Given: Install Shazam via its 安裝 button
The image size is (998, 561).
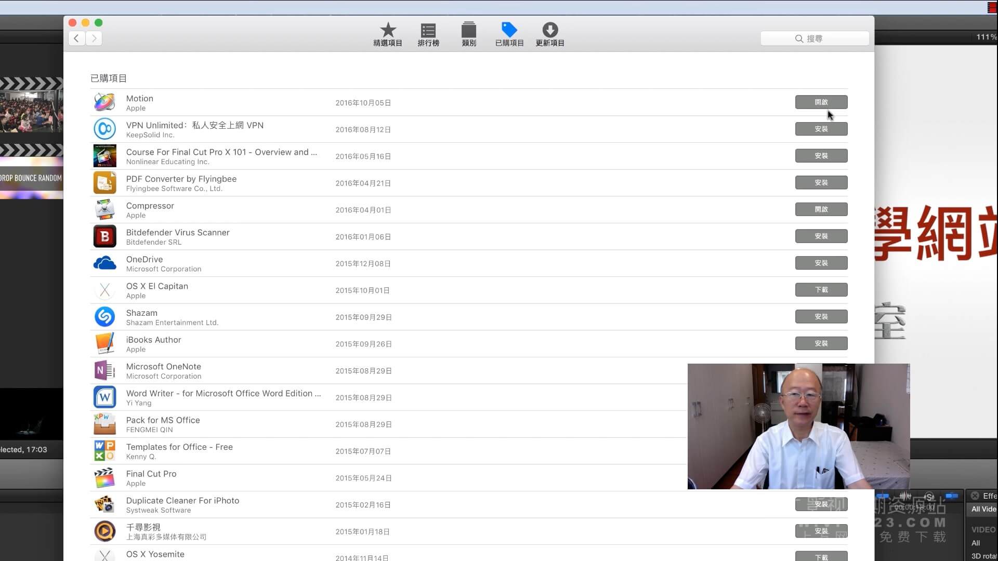Looking at the screenshot, I should pyautogui.click(x=821, y=317).
